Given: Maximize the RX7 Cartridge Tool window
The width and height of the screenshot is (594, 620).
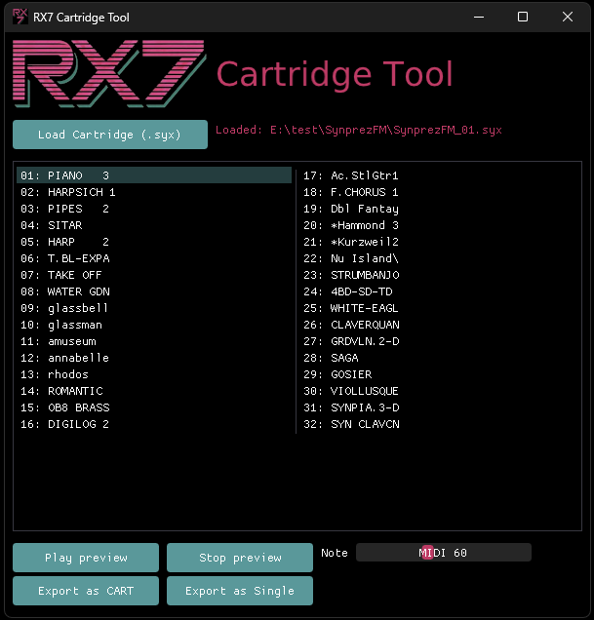Looking at the screenshot, I should pos(523,17).
